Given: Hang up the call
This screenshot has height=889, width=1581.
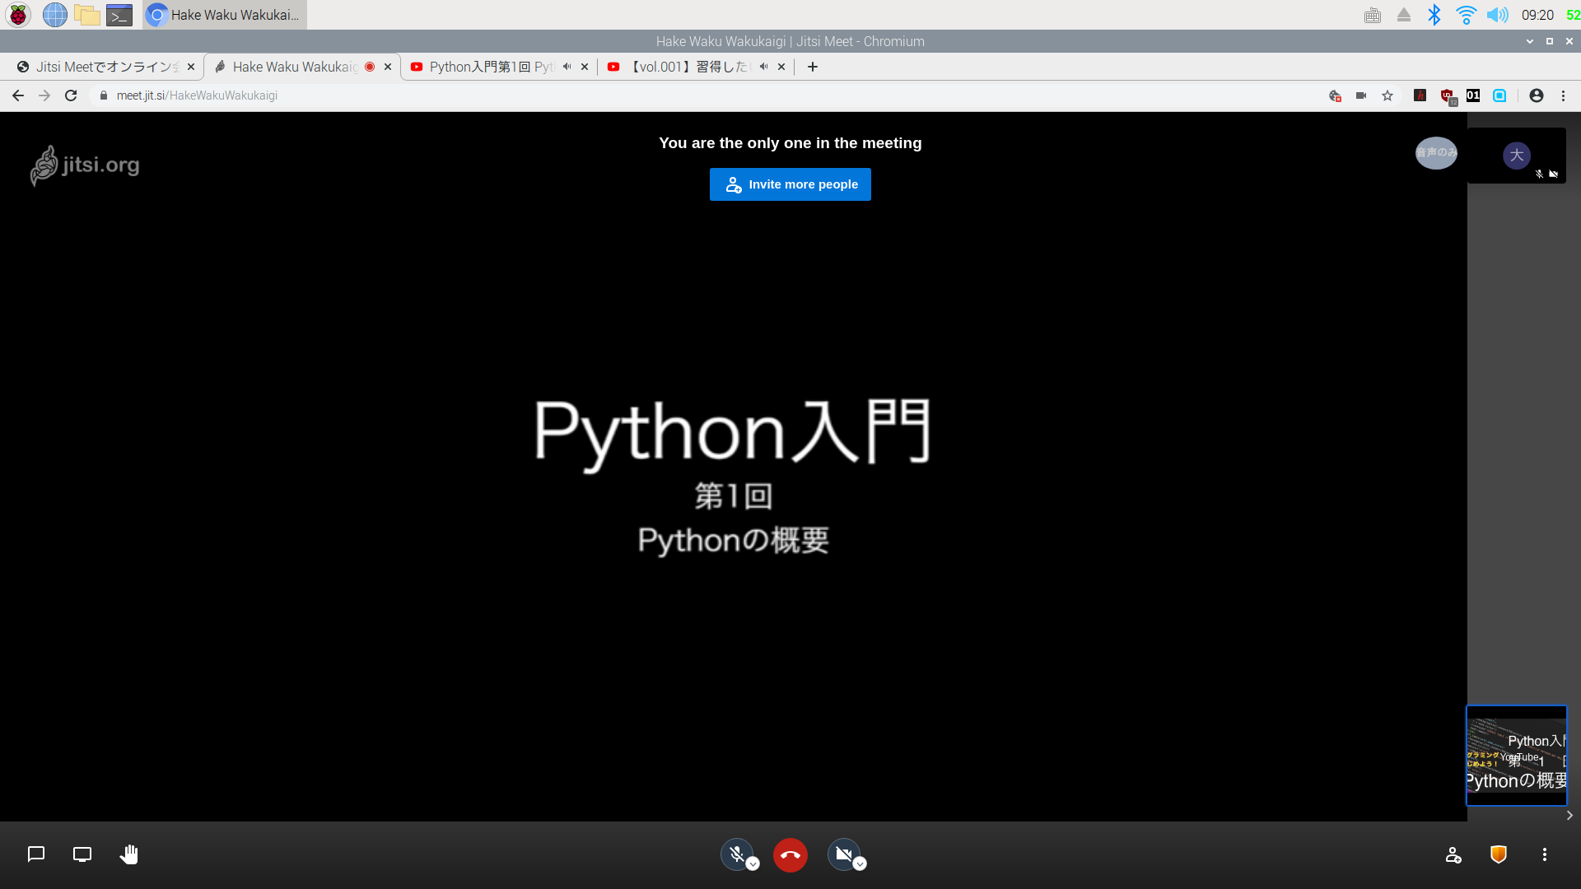Looking at the screenshot, I should pos(790,854).
